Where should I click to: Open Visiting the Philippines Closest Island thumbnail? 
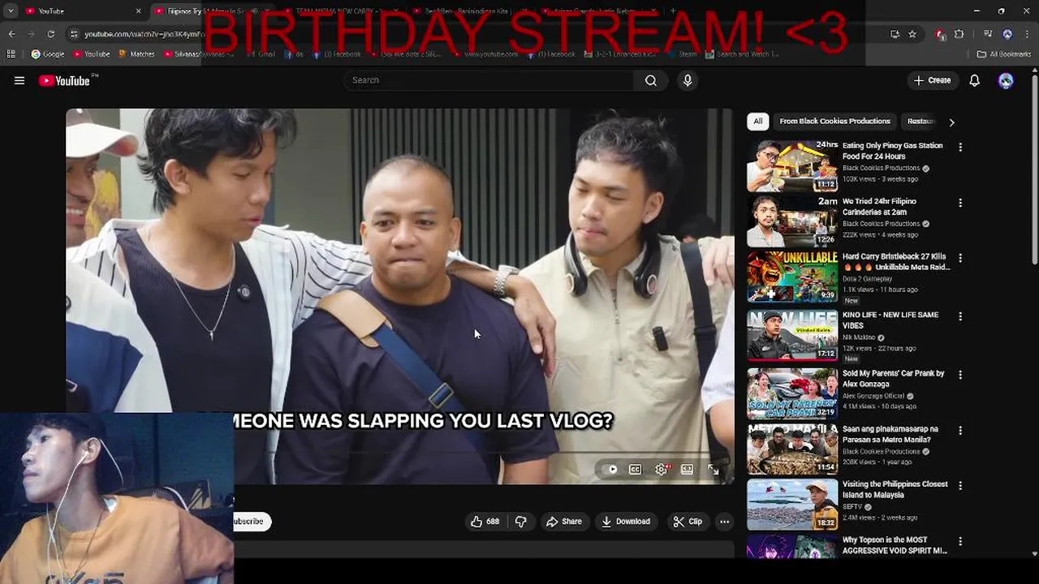[x=792, y=505]
